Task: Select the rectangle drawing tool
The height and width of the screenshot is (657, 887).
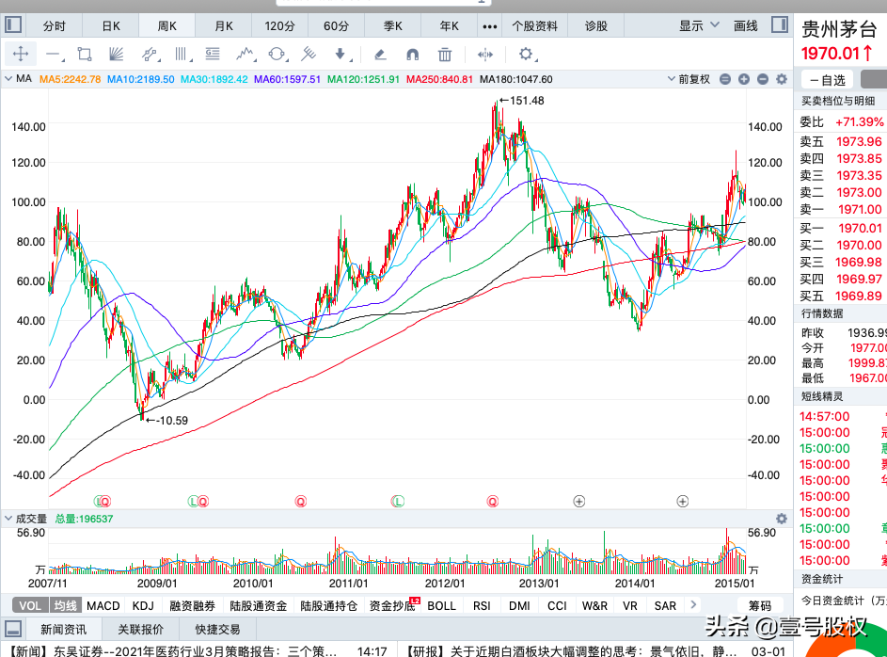Action: (x=85, y=54)
